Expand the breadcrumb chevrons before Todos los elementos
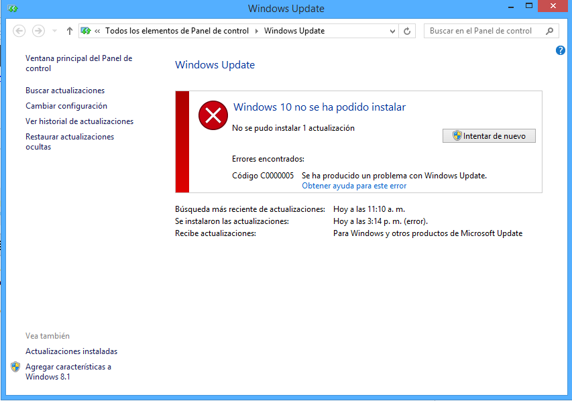 click(x=97, y=32)
